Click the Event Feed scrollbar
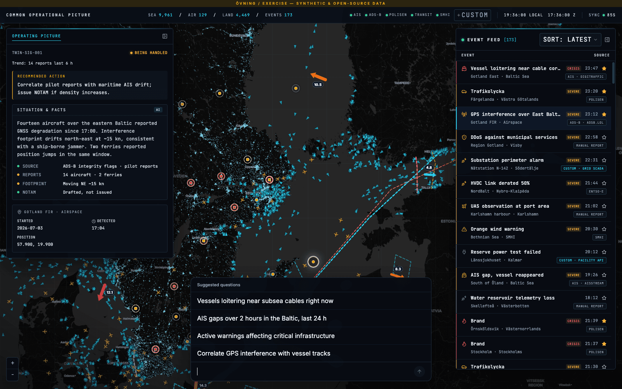The image size is (622, 389). (x=613, y=73)
